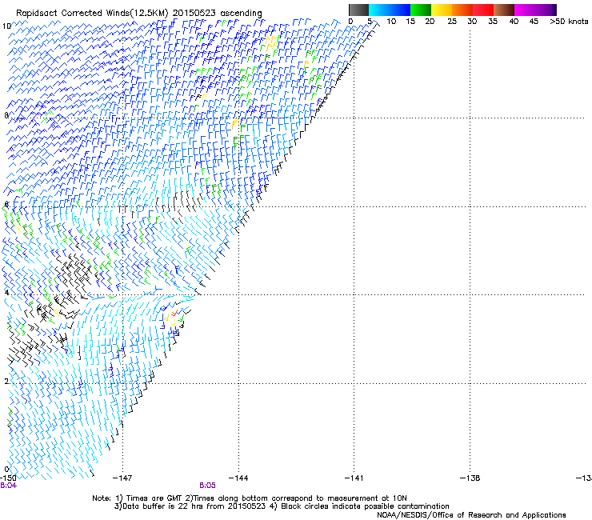Click the '0' label under the color bar
The image size is (592, 520).
(350, 21)
